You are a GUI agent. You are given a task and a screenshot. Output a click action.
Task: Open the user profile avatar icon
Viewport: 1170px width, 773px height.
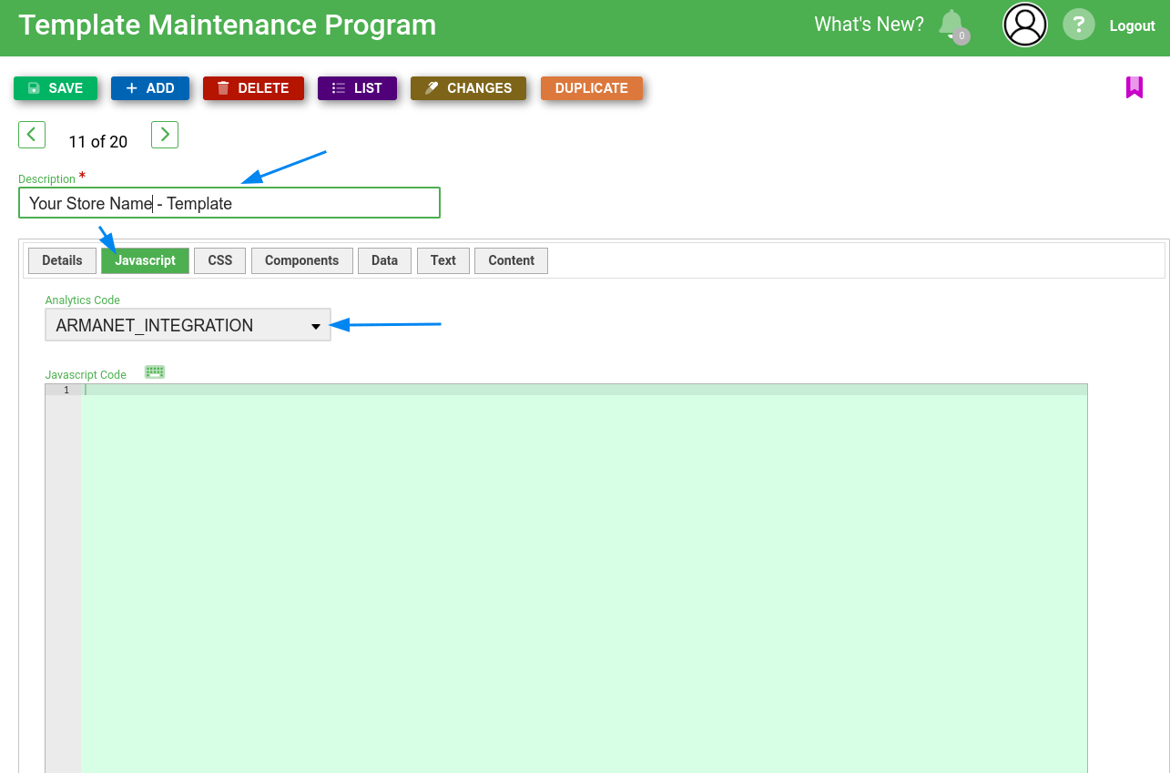[1024, 25]
